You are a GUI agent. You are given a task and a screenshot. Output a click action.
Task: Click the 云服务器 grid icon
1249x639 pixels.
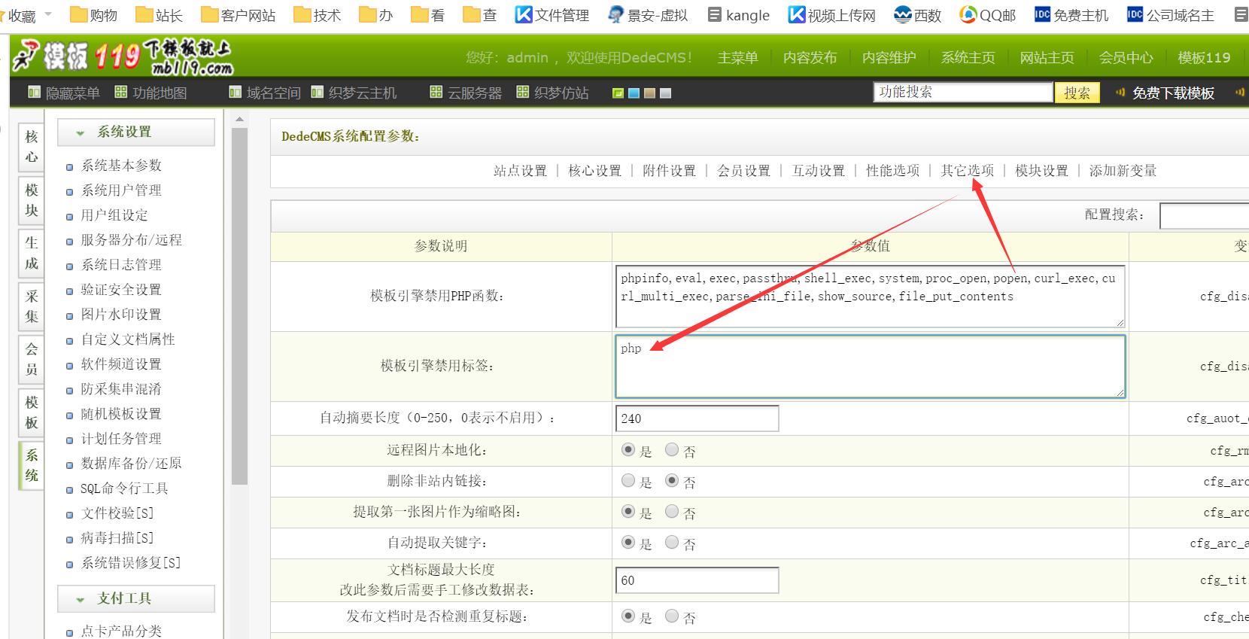click(436, 93)
